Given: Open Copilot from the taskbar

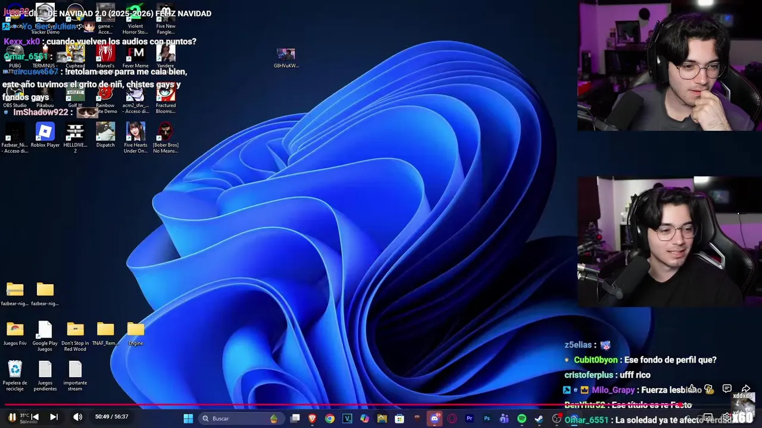Looking at the screenshot, I should [364, 418].
